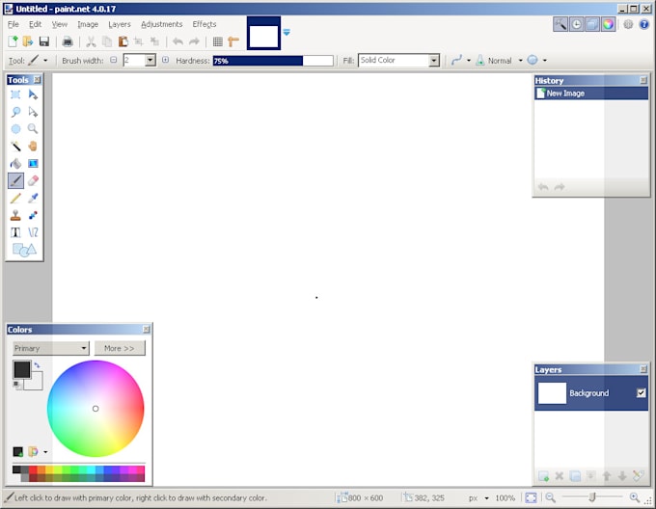Select the Color Picker eyedropper tool

[x=33, y=198]
